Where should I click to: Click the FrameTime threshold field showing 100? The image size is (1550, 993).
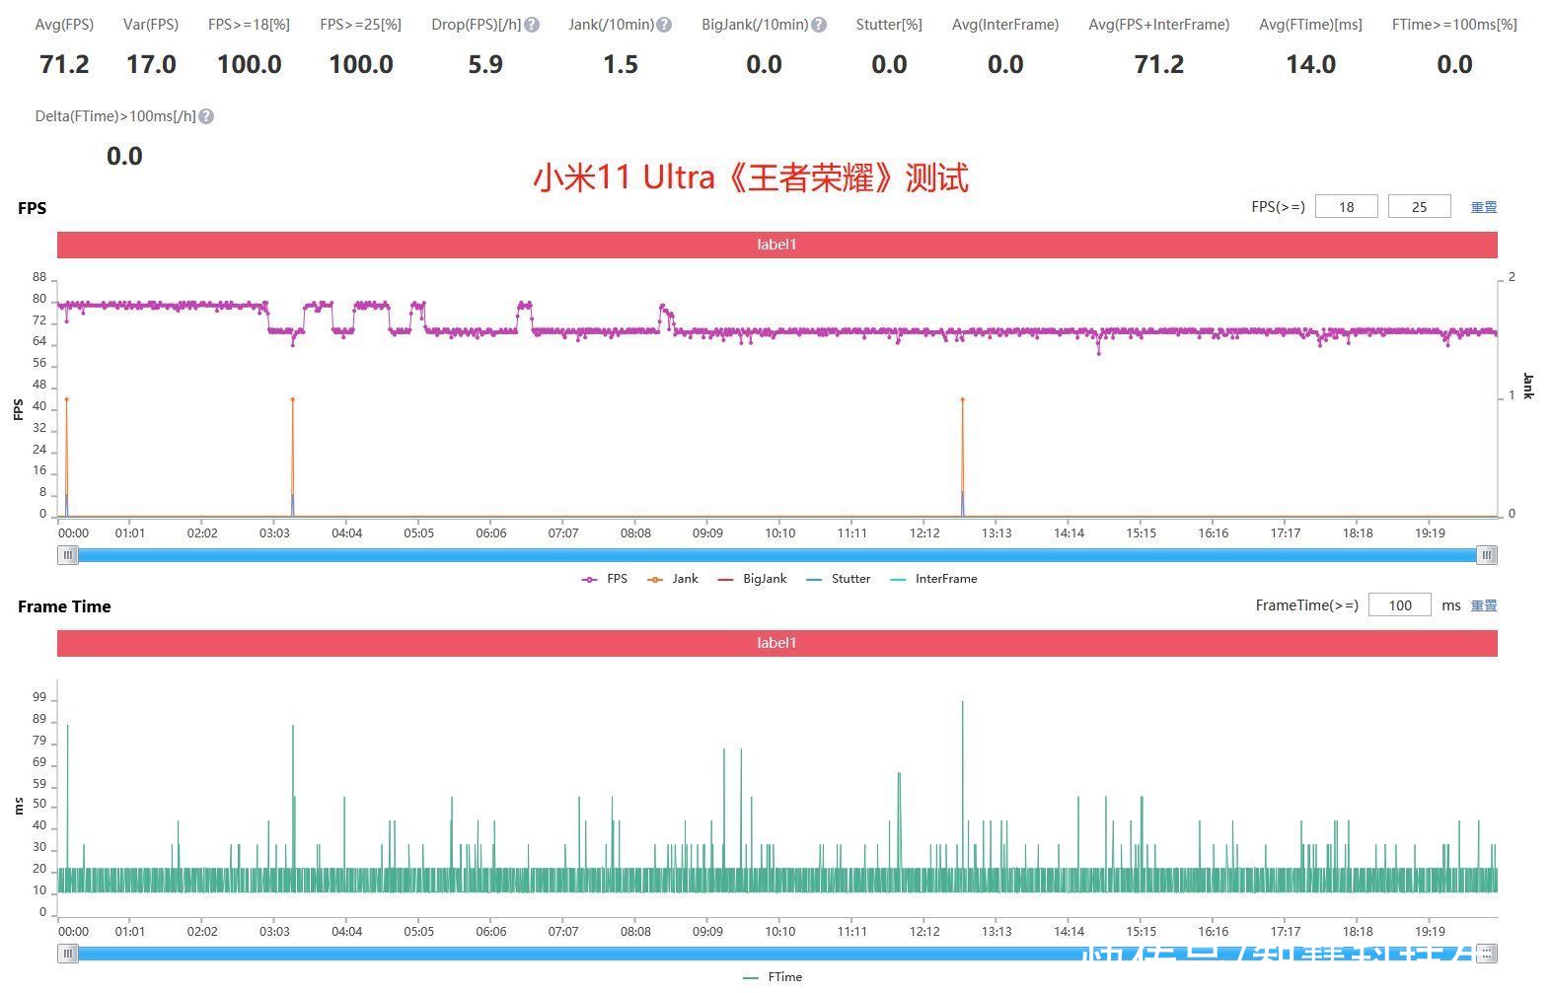(x=1400, y=605)
